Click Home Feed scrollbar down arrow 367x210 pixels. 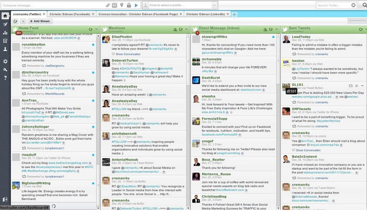click(x=98, y=208)
